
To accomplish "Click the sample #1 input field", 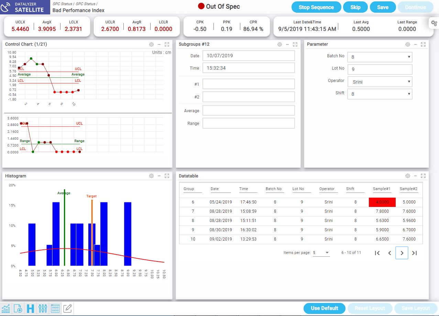I will click(x=249, y=84).
